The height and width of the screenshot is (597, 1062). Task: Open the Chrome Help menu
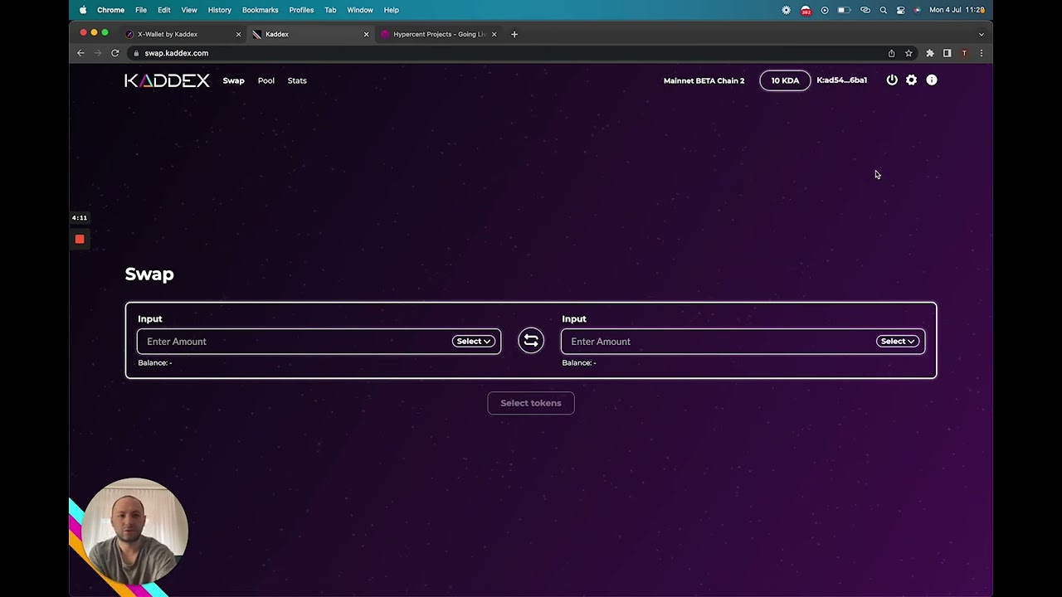392,10
